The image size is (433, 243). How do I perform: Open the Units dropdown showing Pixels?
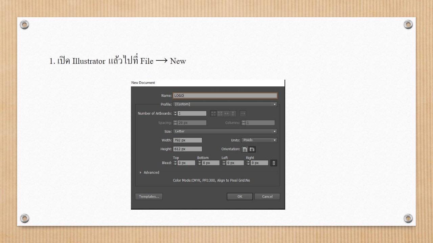(x=259, y=140)
